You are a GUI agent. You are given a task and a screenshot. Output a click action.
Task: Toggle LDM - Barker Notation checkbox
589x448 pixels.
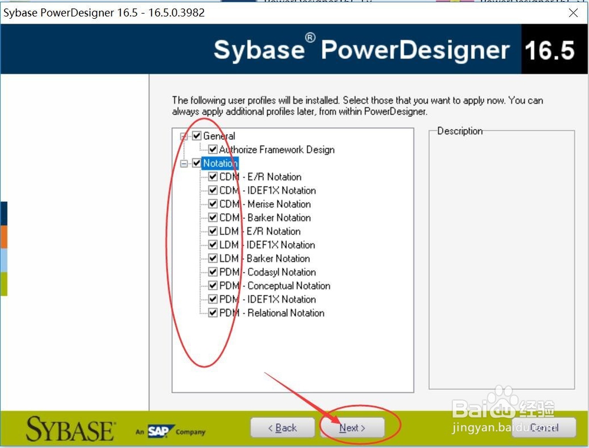(x=213, y=258)
